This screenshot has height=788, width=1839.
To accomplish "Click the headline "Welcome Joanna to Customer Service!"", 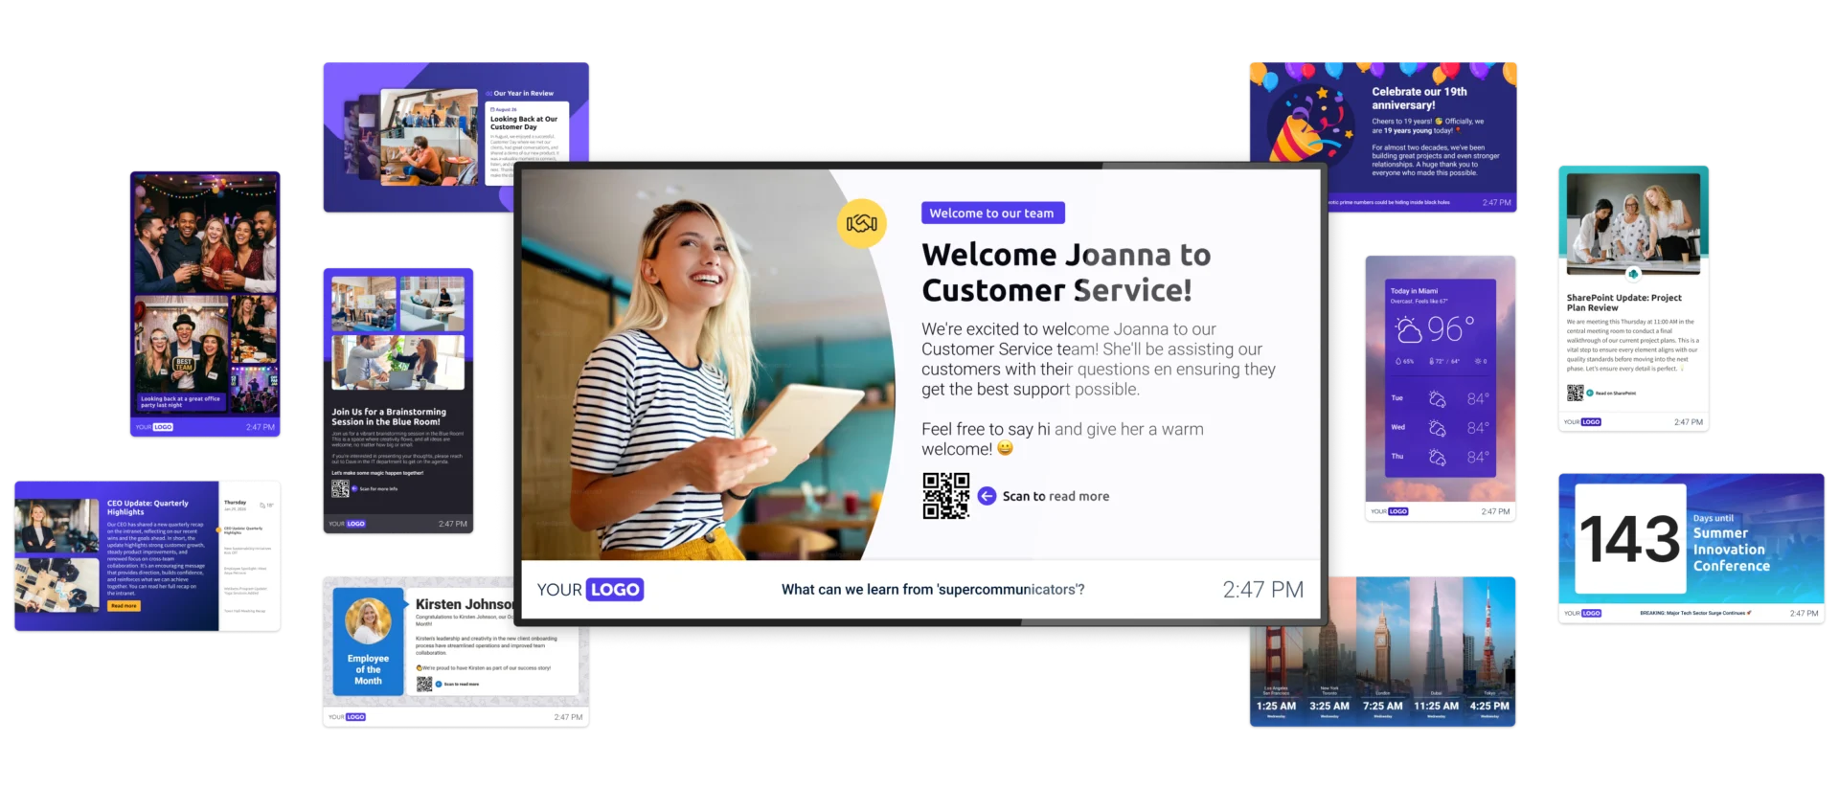I will pyautogui.click(x=1066, y=272).
